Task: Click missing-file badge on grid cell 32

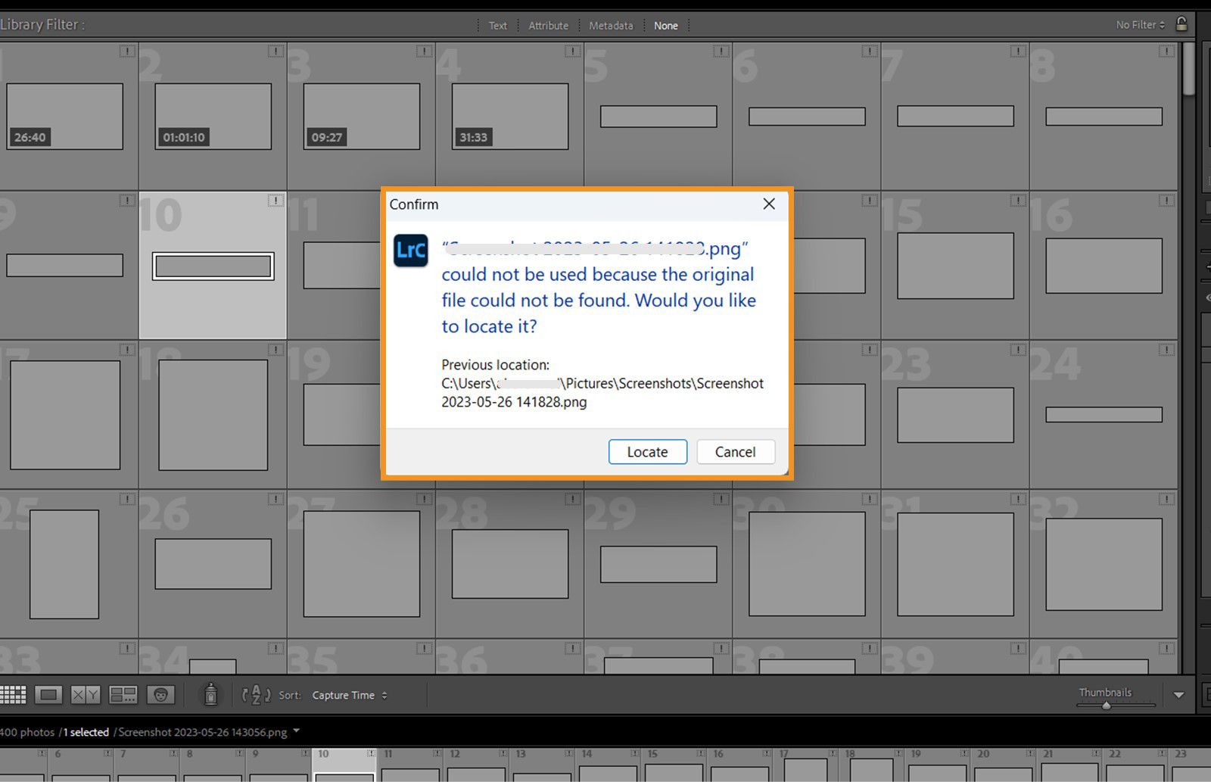Action: coord(1166,499)
